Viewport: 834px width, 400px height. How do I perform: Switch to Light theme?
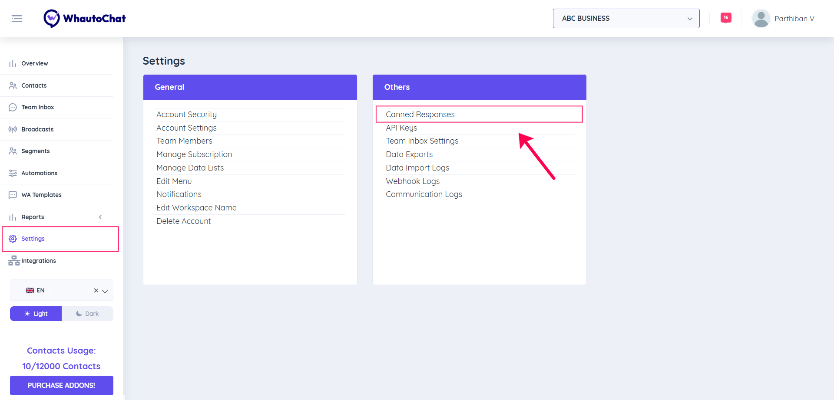pyautogui.click(x=36, y=313)
